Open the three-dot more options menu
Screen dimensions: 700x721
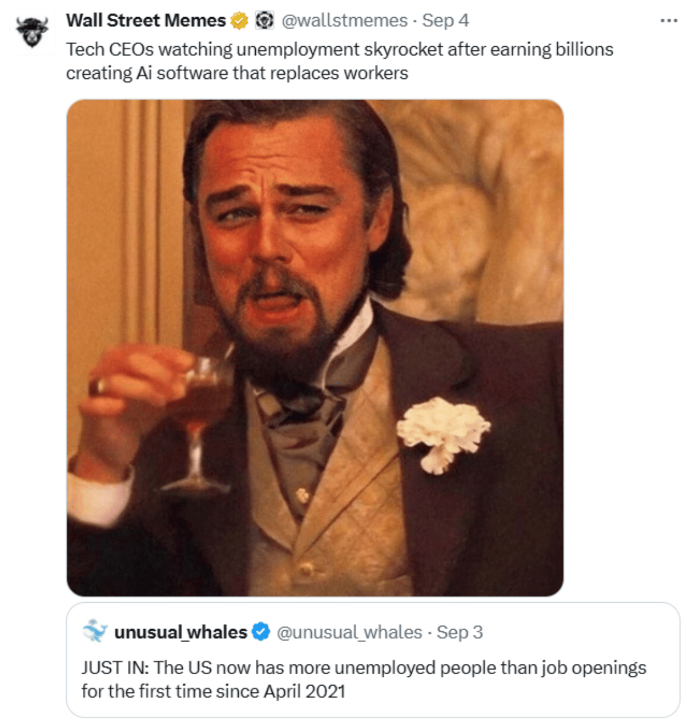[x=669, y=21]
